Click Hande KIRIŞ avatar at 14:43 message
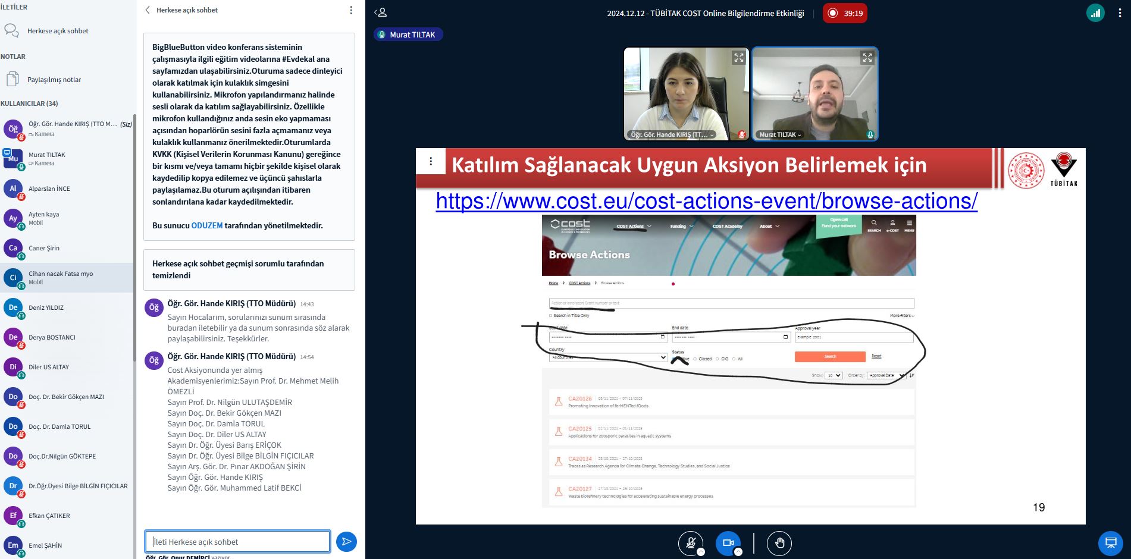This screenshot has width=1131, height=559. click(x=154, y=307)
